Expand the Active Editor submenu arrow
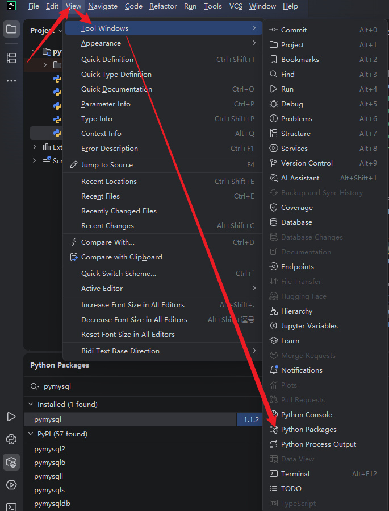The height and width of the screenshot is (511, 389). (254, 288)
